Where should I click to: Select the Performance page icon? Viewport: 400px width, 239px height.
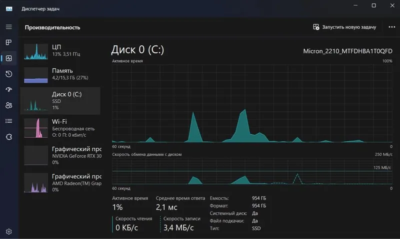pyautogui.click(x=8, y=58)
